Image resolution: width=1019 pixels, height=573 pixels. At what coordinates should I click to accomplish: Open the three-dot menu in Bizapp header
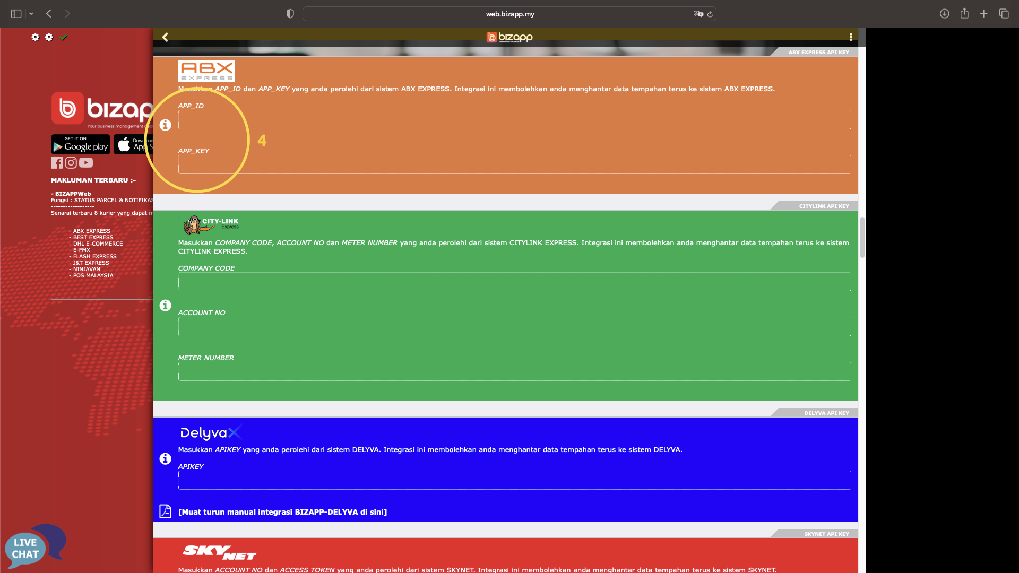pos(851,37)
